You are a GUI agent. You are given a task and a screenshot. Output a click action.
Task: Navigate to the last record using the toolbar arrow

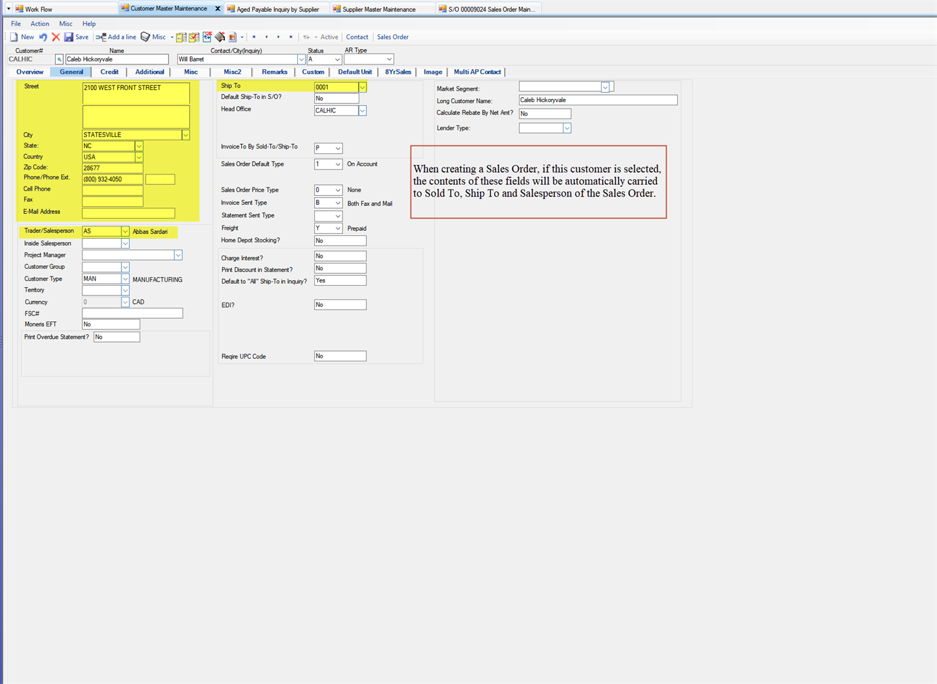[x=291, y=37]
